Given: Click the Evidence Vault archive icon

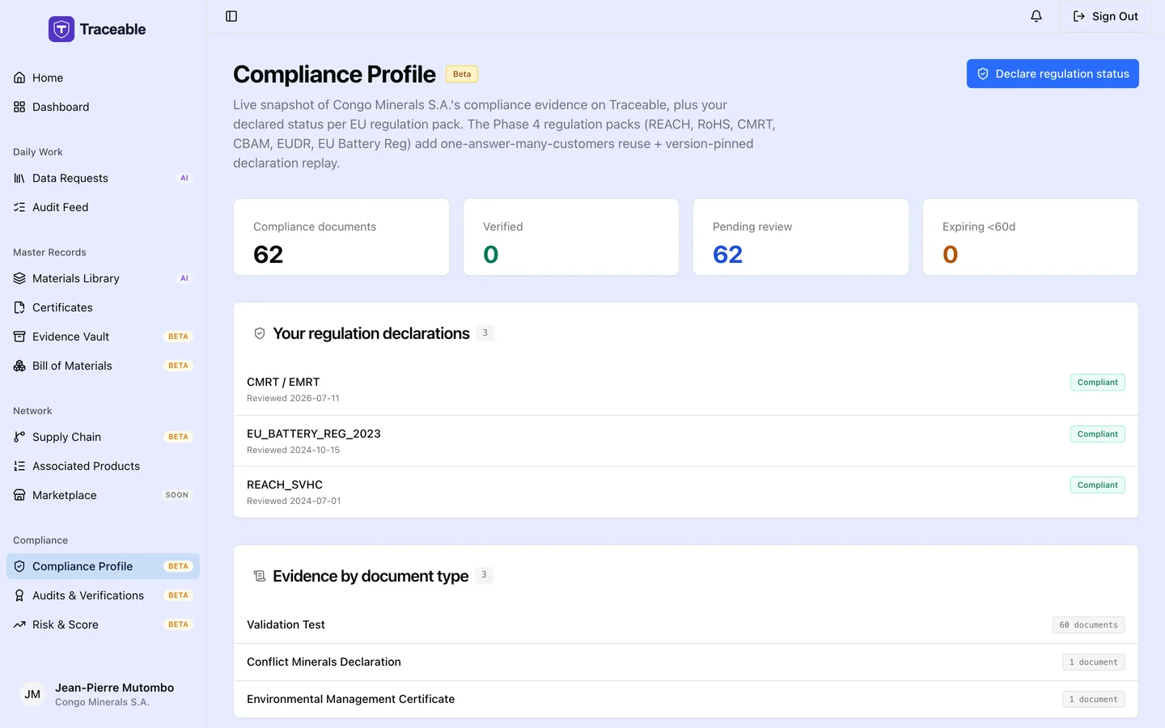Looking at the screenshot, I should [x=19, y=336].
